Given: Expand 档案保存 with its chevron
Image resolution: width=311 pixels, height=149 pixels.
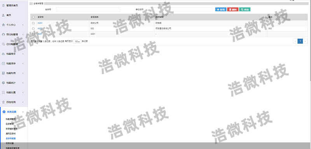Looking at the screenshot, I should point(23,63).
